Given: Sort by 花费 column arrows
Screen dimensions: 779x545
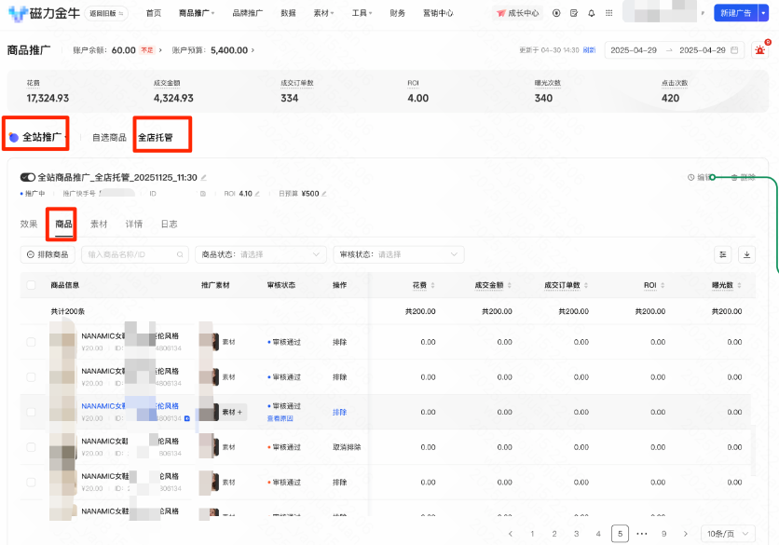Looking at the screenshot, I should click(432, 285).
